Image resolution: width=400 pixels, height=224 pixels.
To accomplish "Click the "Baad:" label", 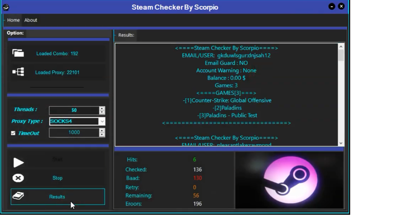I will 133,178.
